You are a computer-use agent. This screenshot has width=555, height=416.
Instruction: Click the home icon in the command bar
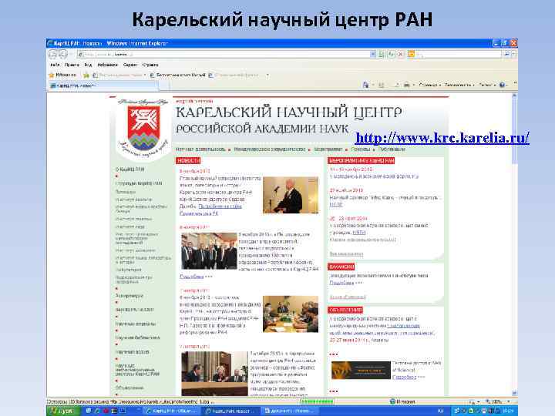pos(365,85)
